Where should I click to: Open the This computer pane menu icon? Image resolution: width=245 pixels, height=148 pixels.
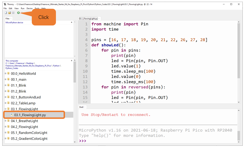(x=72, y=61)
